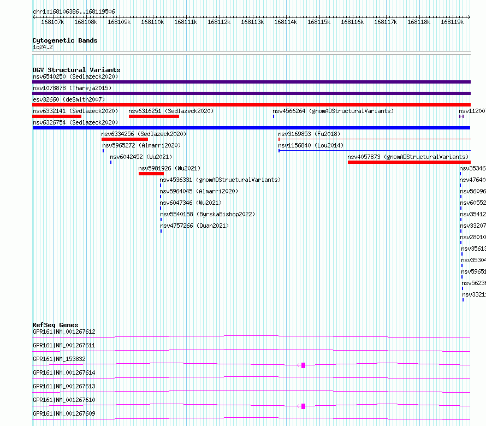Click the 168112k ruler label
Viewport: 486px width, 426px height.
pyautogui.click(x=219, y=22)
